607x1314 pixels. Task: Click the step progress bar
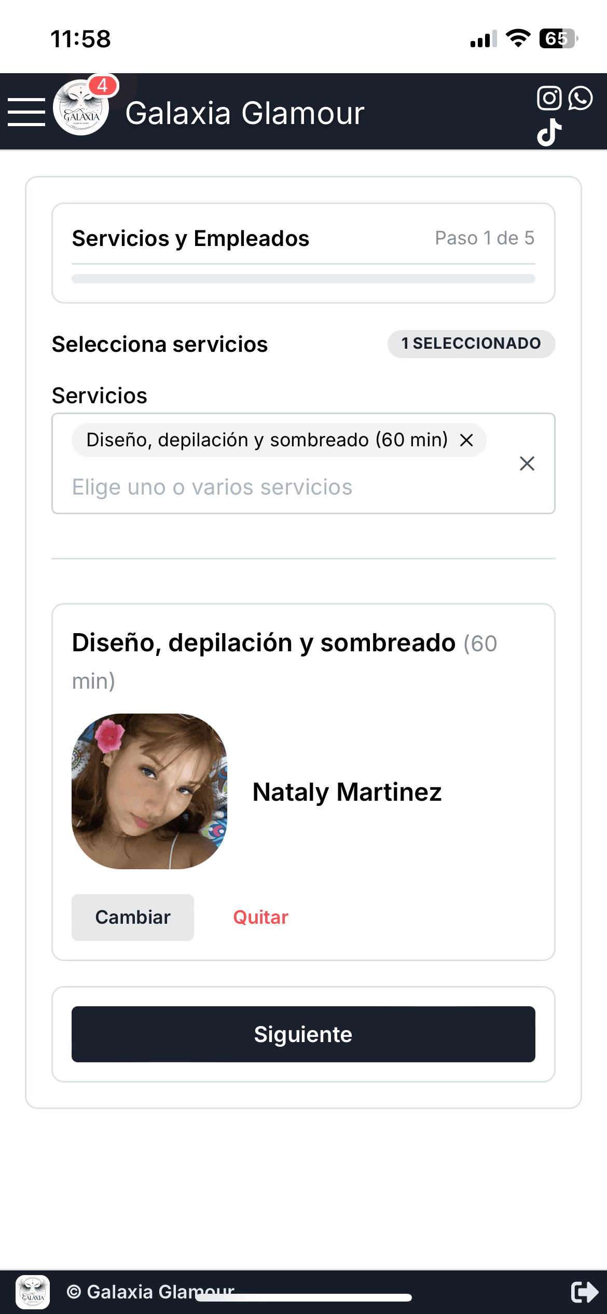coord(303,279)
